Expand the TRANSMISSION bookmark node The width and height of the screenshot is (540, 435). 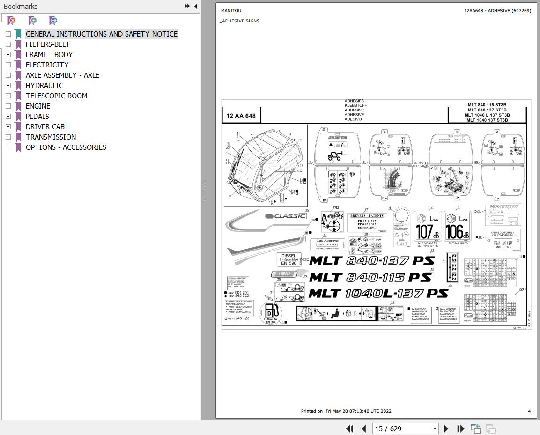8,137
